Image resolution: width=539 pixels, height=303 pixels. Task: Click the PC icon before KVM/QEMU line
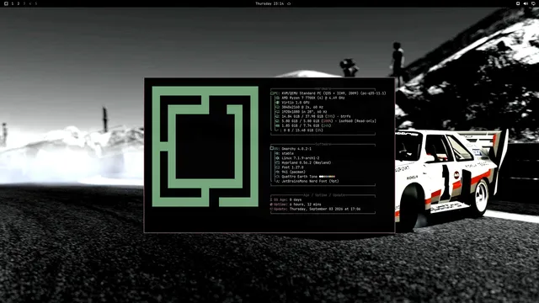click(272, 93)
